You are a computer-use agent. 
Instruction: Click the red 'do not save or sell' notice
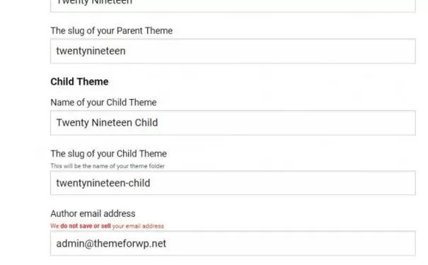(86, 226)
